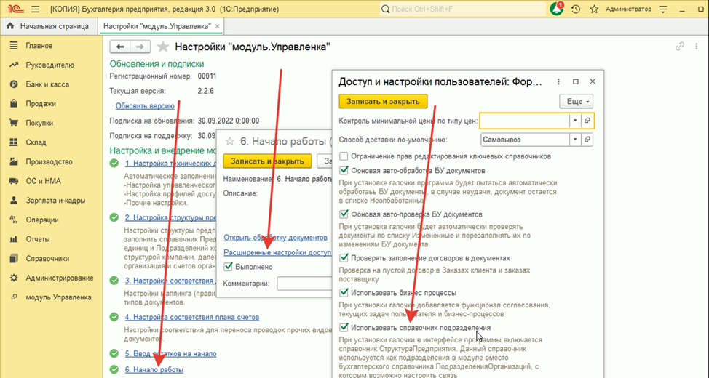Screen dimensions: 709x378
Task: Copy link to the settings page
Action: coord(680,46)
